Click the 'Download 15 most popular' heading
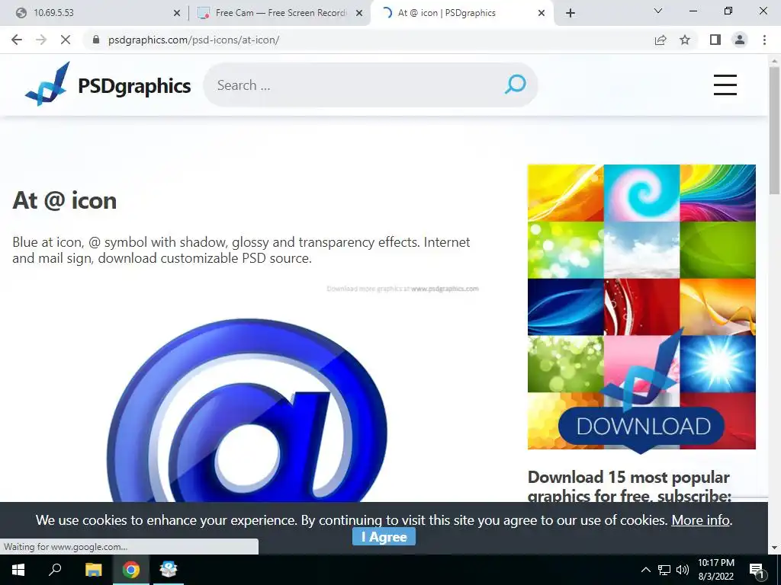 (629, 487)
